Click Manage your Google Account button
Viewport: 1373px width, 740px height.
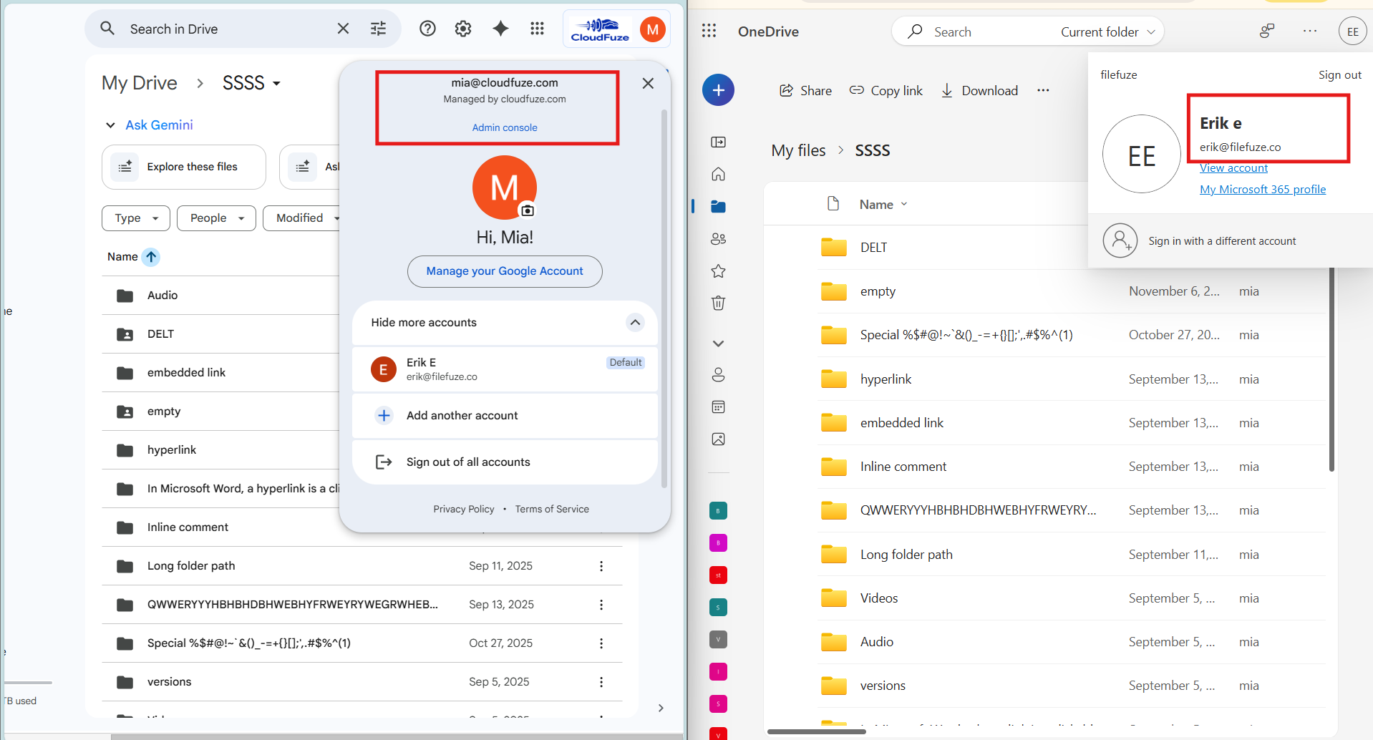[505, 271]
